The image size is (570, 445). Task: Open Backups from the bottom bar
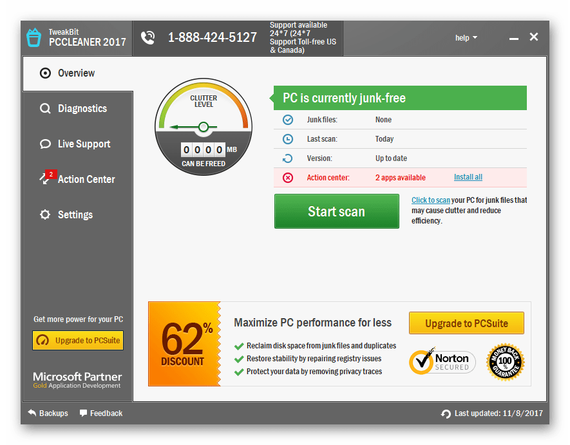click(48, 413)
